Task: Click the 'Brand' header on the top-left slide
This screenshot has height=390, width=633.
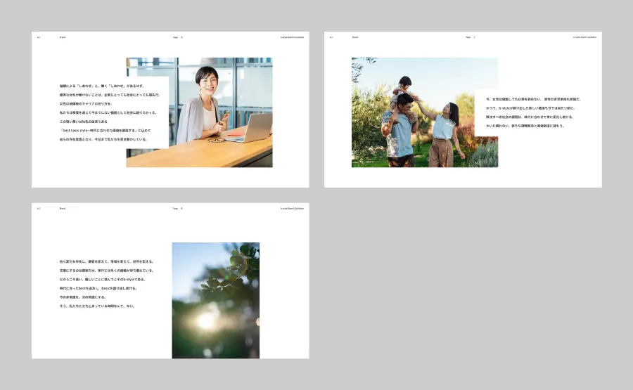Action: (x=63, y=37)
